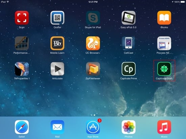This screenshot has height=139, width=186.
Task: Tap the Performance chart app icon
Action: pos(22,43)
